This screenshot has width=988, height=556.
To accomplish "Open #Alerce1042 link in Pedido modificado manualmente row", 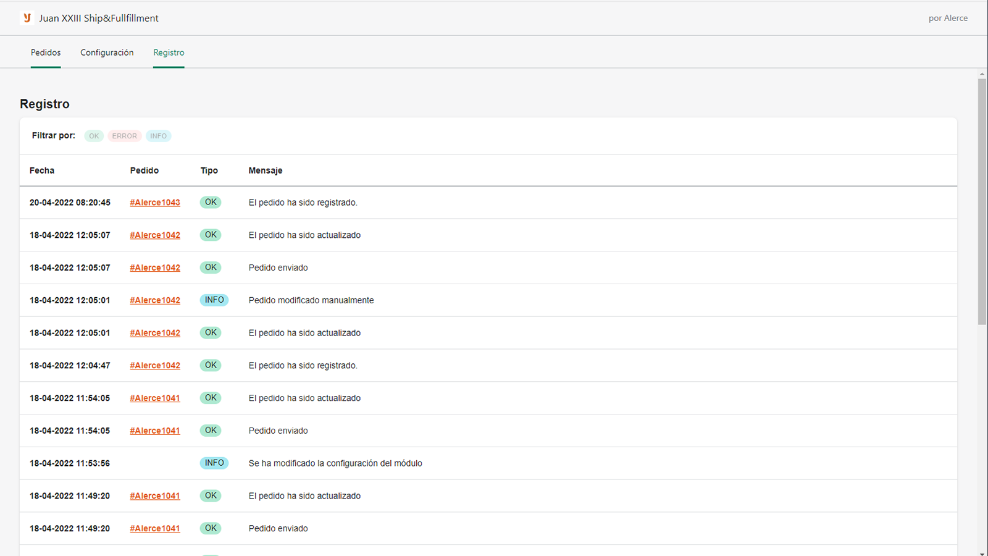I will (155, 300).
